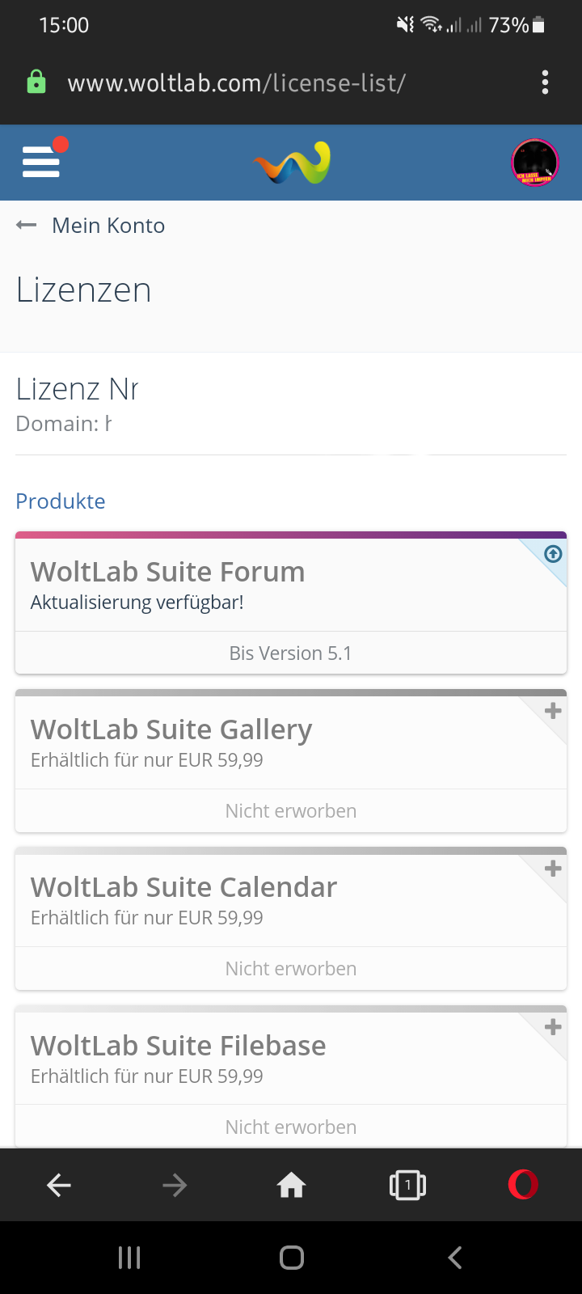Viewport: 582px width, 1294px height.
Task: Open the hamburger navigation menu
Action: [x=41, y=162]
